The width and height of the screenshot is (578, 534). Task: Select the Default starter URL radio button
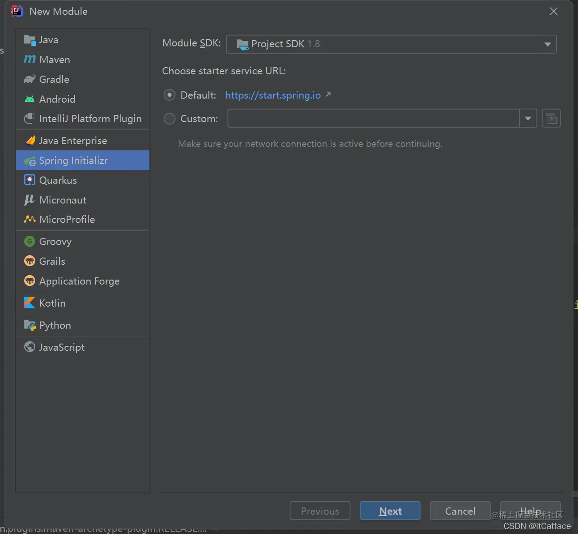169,95
